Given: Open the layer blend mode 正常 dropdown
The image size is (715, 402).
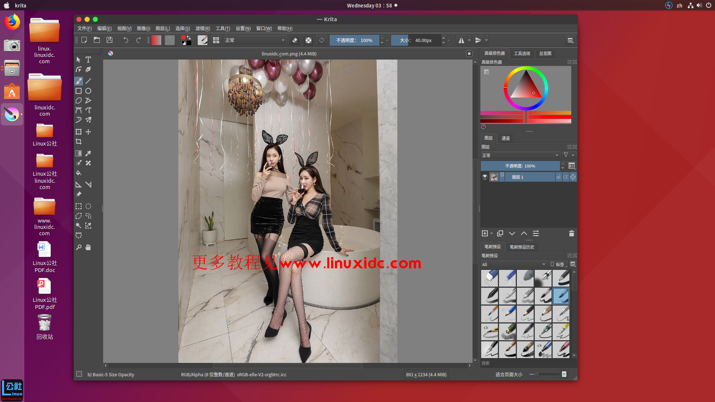Looking at the screenshot, I should point(520,155).
